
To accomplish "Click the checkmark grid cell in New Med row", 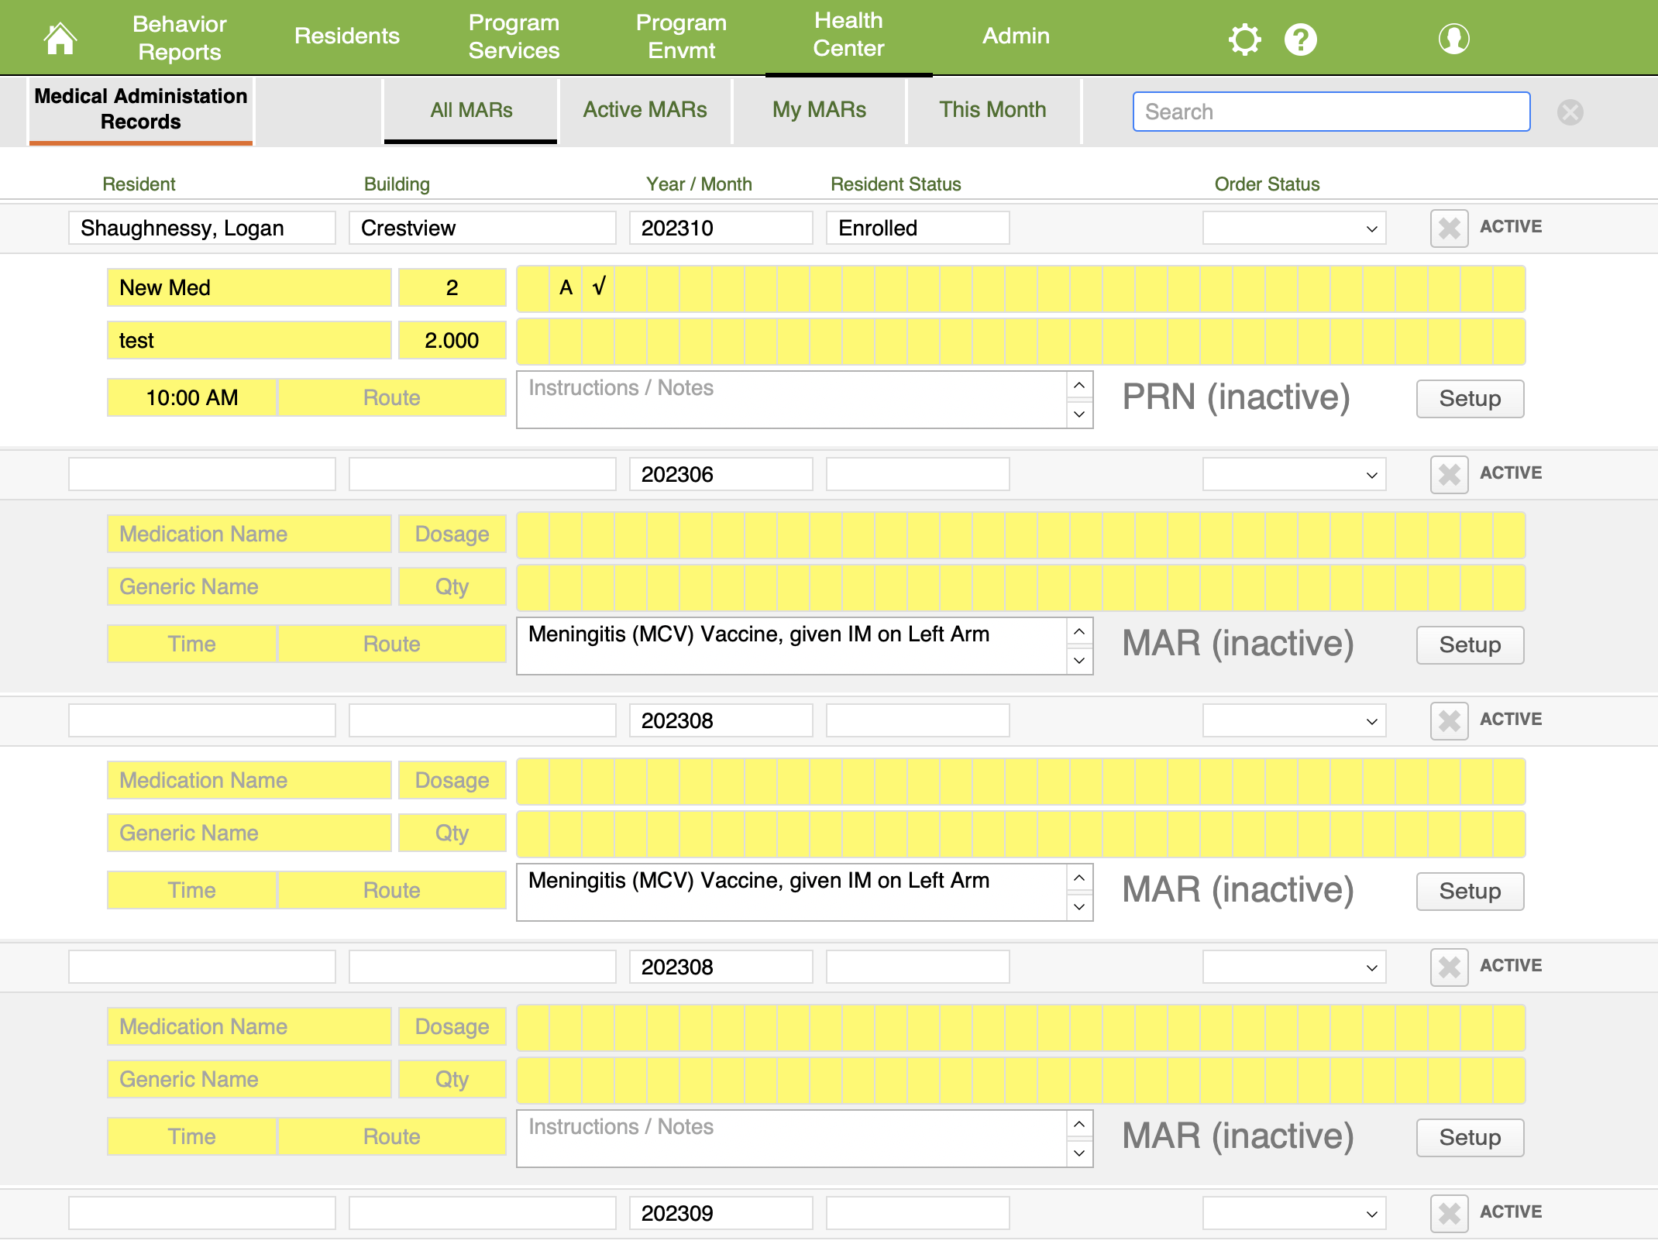I will pyautogui.click(x=598, y=288).
